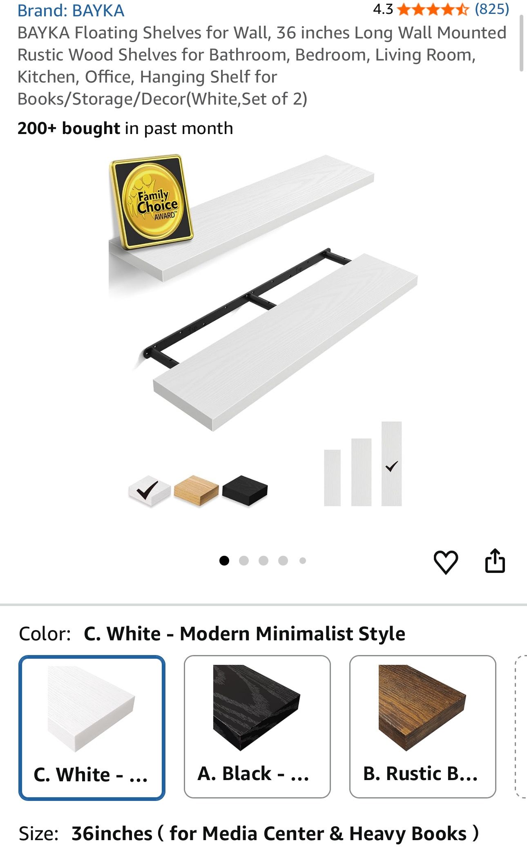The image size is (527, 852).
Task: Click the page scrollbar at right edge
Action: [x=521, y=43]
